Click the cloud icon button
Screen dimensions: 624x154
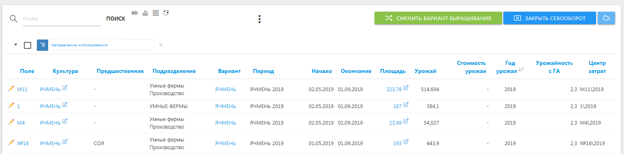[606, 18]
